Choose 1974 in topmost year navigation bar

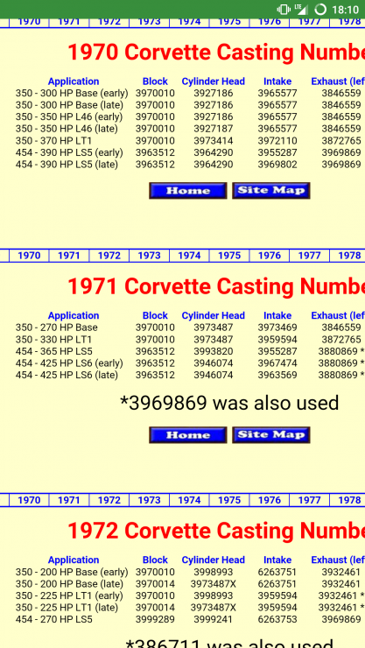pos(189,22)
